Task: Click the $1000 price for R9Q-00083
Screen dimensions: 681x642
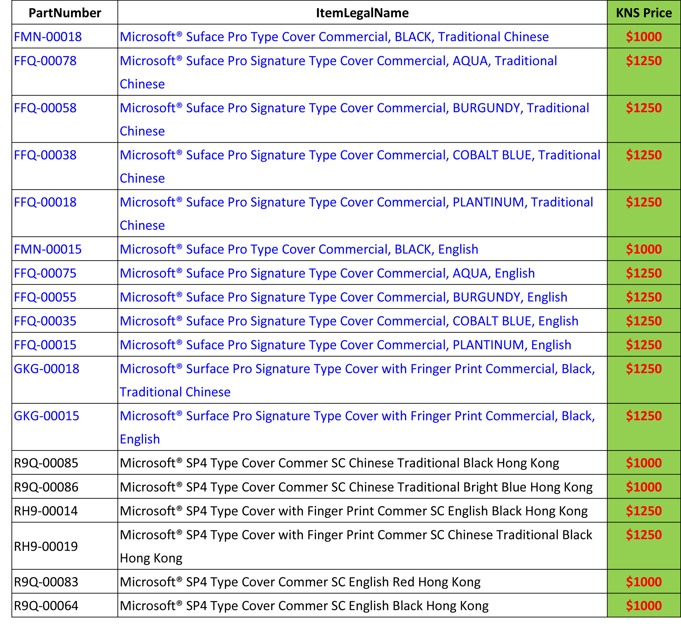Action: (x=644, y=582)
